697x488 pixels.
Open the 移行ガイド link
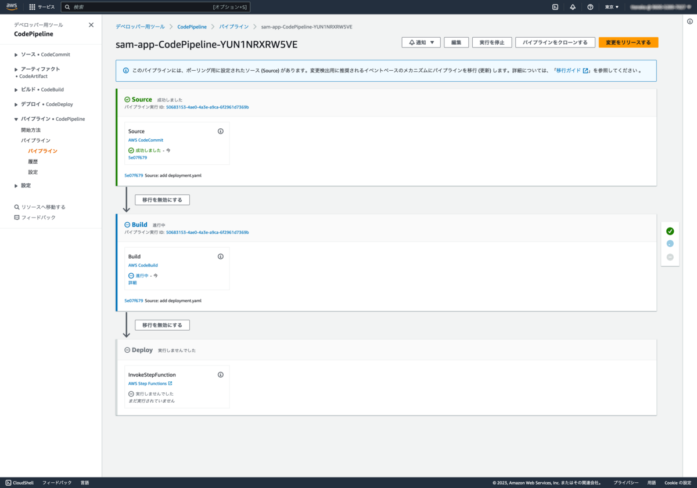[572, 71]
